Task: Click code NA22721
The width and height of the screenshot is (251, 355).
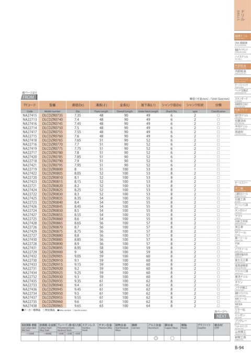Action: coord(30,186)
